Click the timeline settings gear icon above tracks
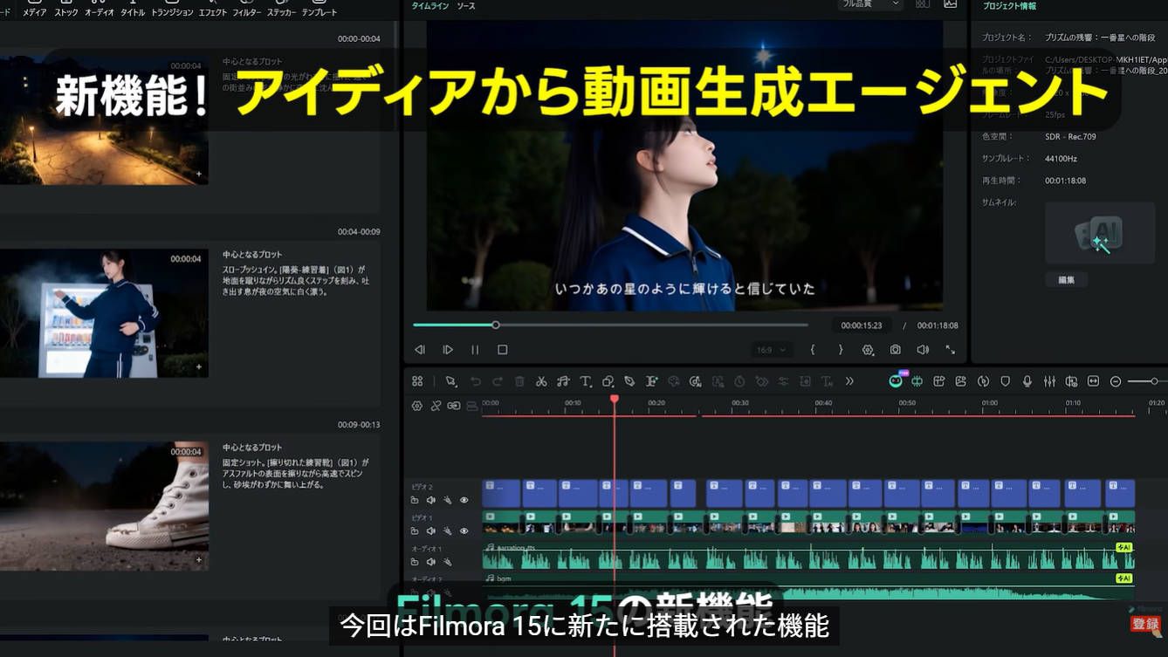 pyautogui.click(x=417, y=406)
